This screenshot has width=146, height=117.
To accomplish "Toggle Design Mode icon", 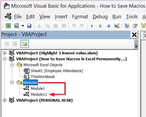I will tap(117, 26).
